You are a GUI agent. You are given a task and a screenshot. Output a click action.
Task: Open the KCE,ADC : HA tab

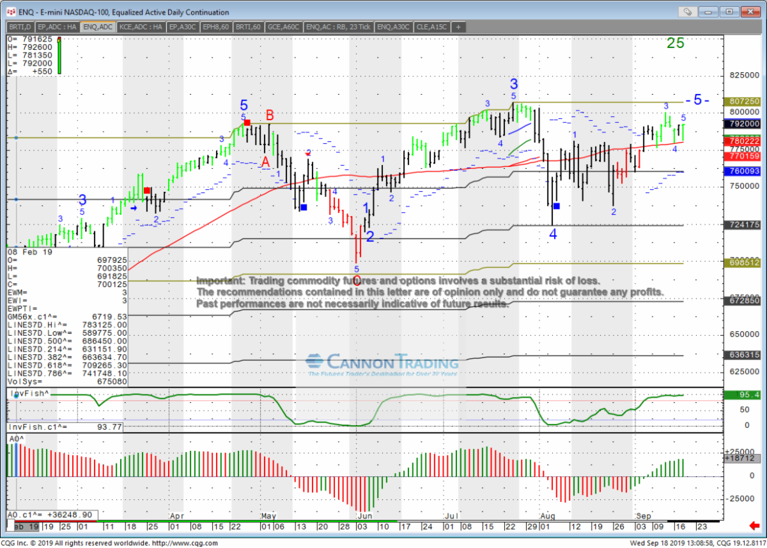[x=141, y=27]
